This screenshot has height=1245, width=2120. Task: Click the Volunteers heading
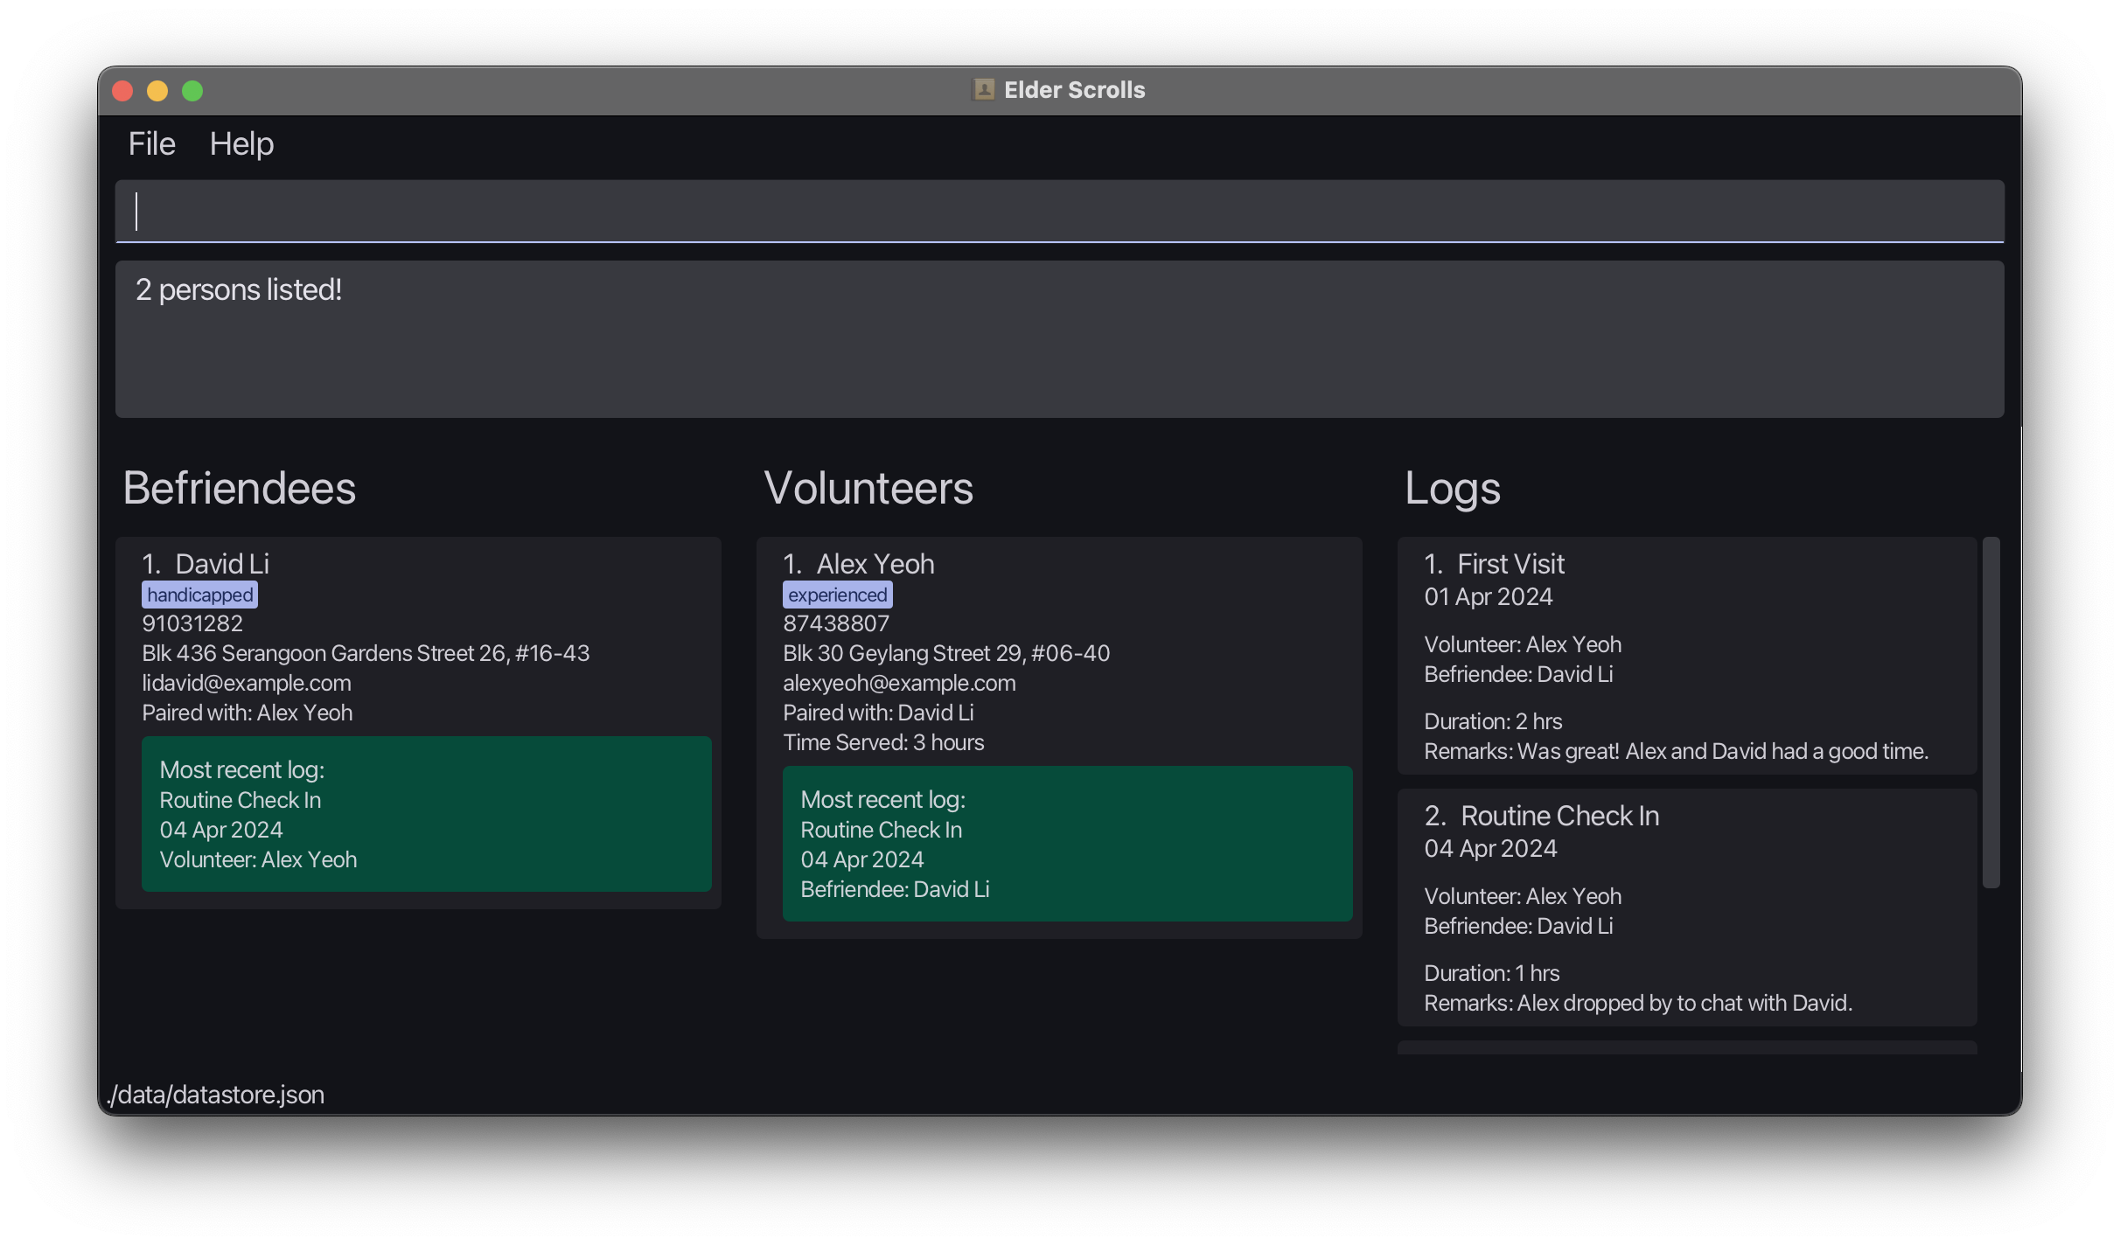[x=868, y=488]
